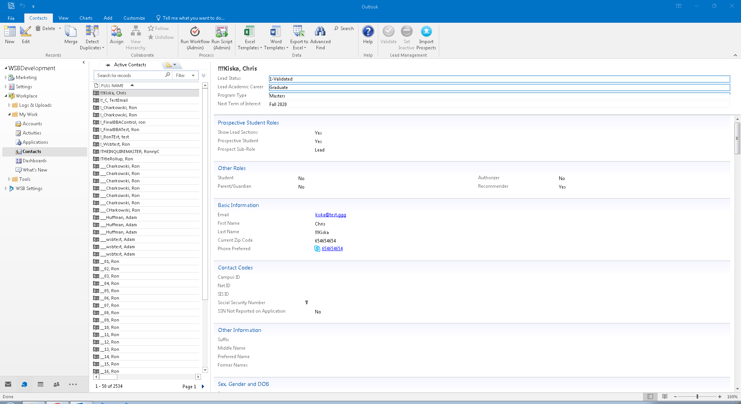Image resolution: width=741 pixels, height=404 pixels.
Task: Expand the Marketing tree node
Action: pyautogui.click(x=6, y=77)
